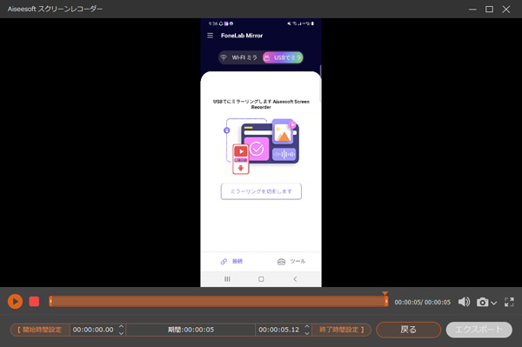
Task: Click the orange trim timeline bar
Action: 218,302
